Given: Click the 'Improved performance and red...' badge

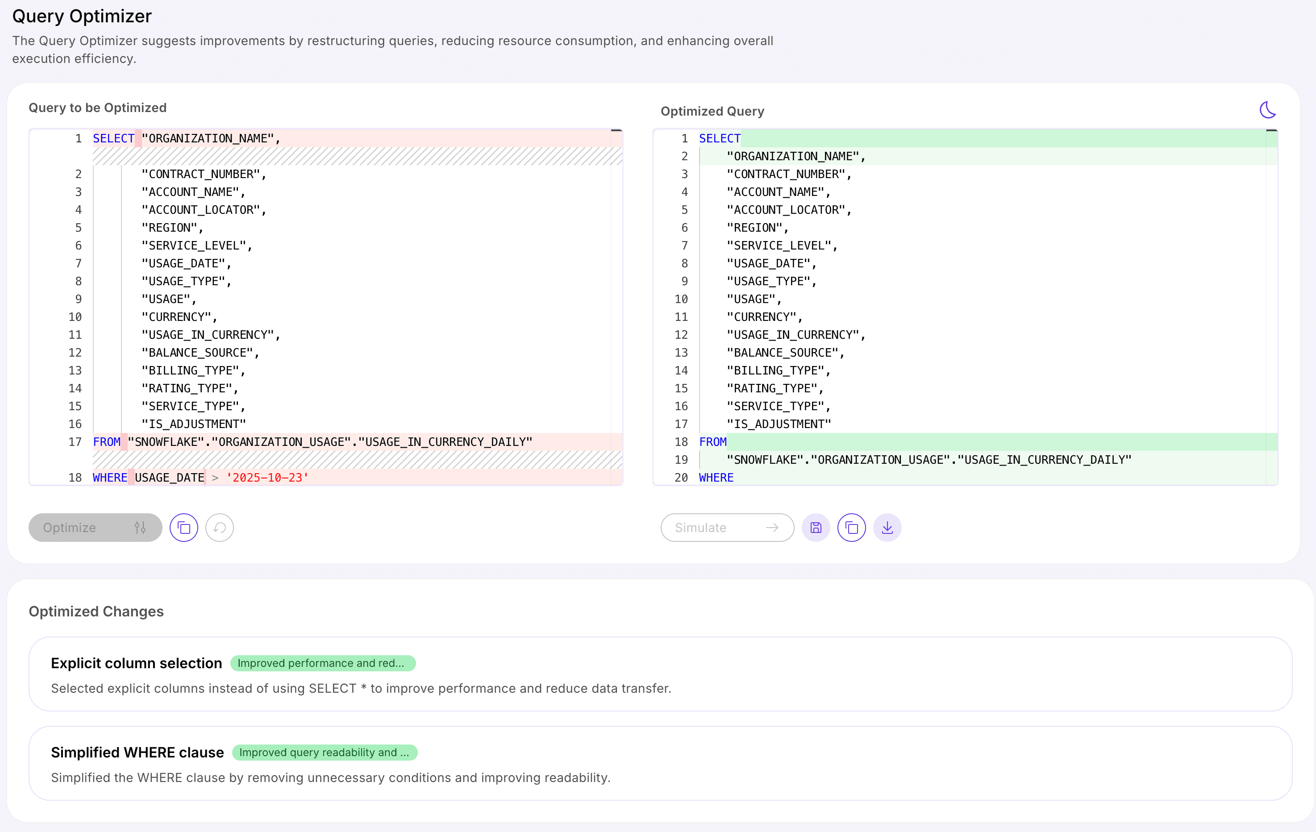Looking at the screenshot, I should tap(323, 663).
